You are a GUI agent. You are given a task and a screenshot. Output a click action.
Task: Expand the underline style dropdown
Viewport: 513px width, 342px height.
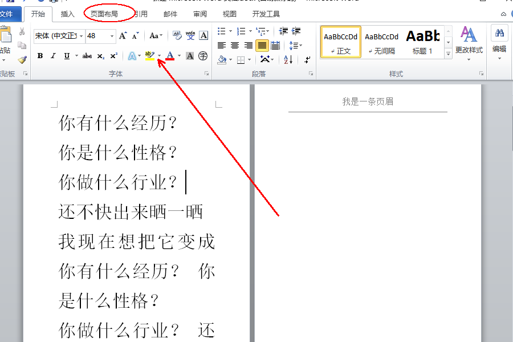coord(76,56)
